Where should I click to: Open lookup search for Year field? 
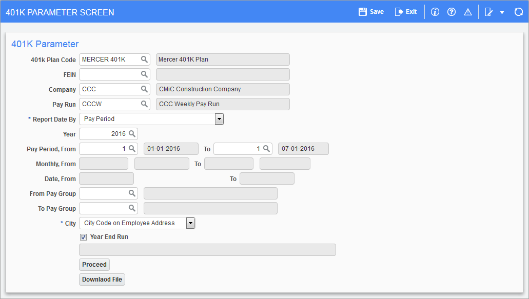point(132,133)
